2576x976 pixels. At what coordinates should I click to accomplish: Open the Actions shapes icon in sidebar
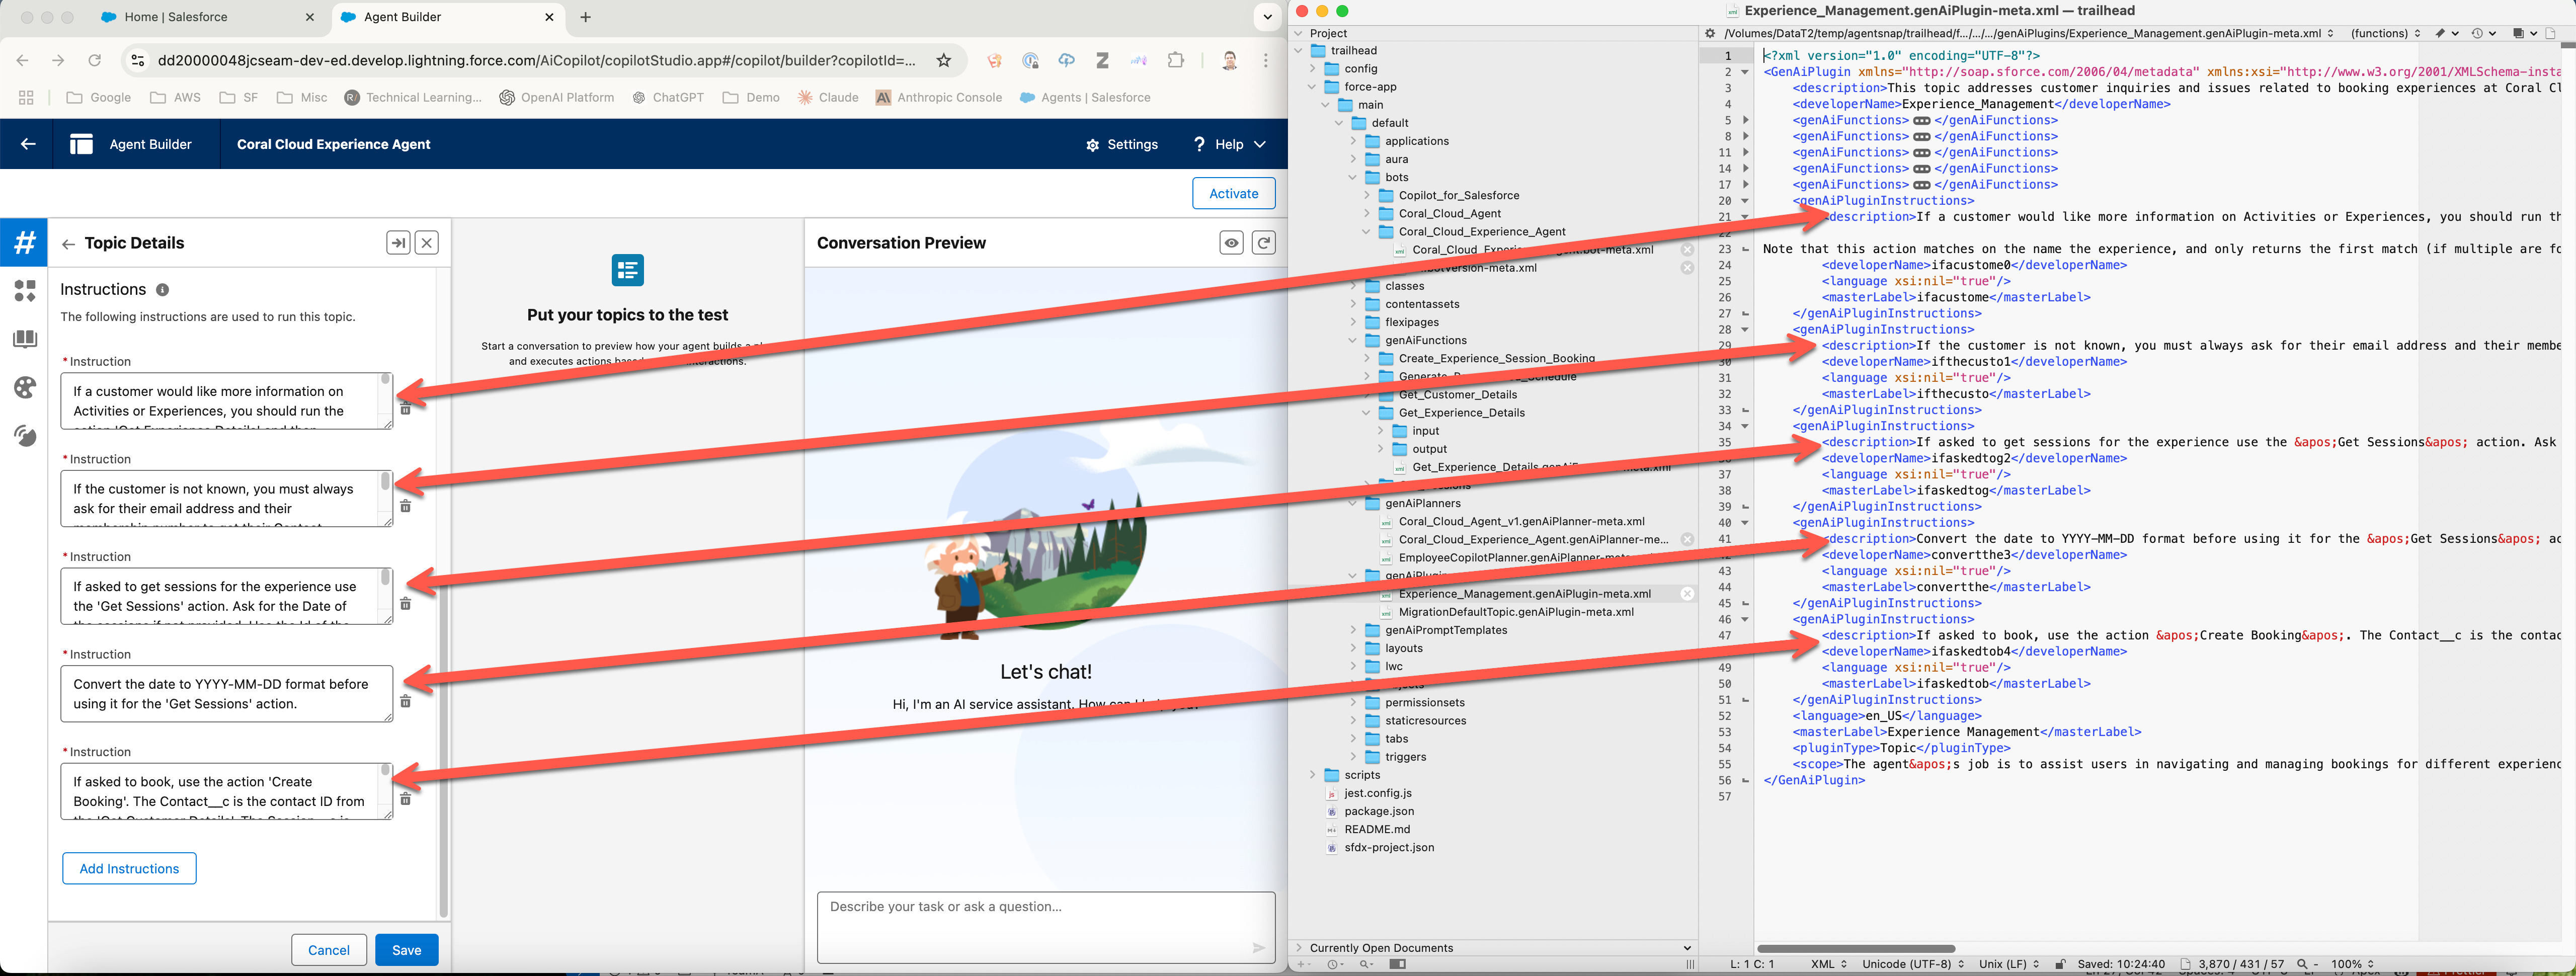(x=24, y=291)
